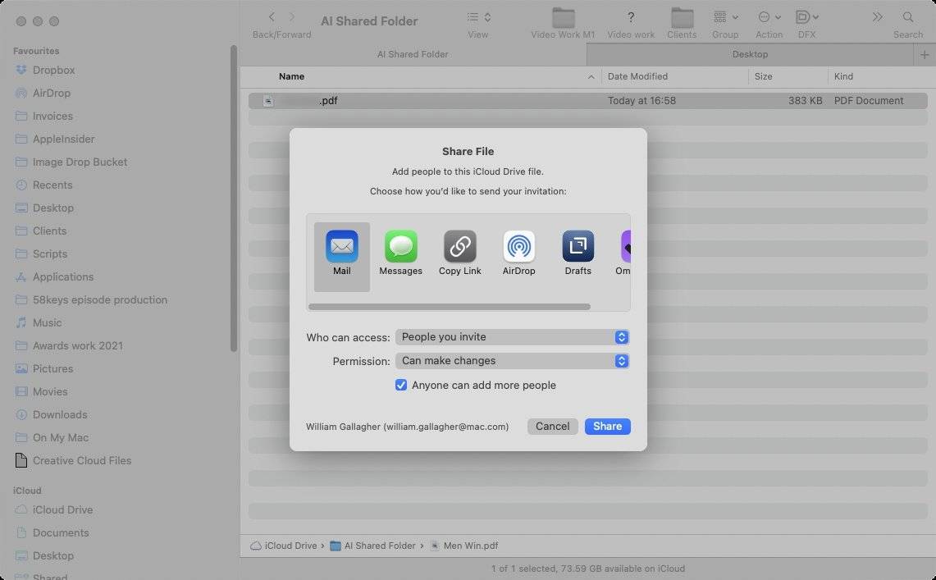The image size is (936, 580).
Task: Switch to the Desktop tab
Action: point(750,54)
